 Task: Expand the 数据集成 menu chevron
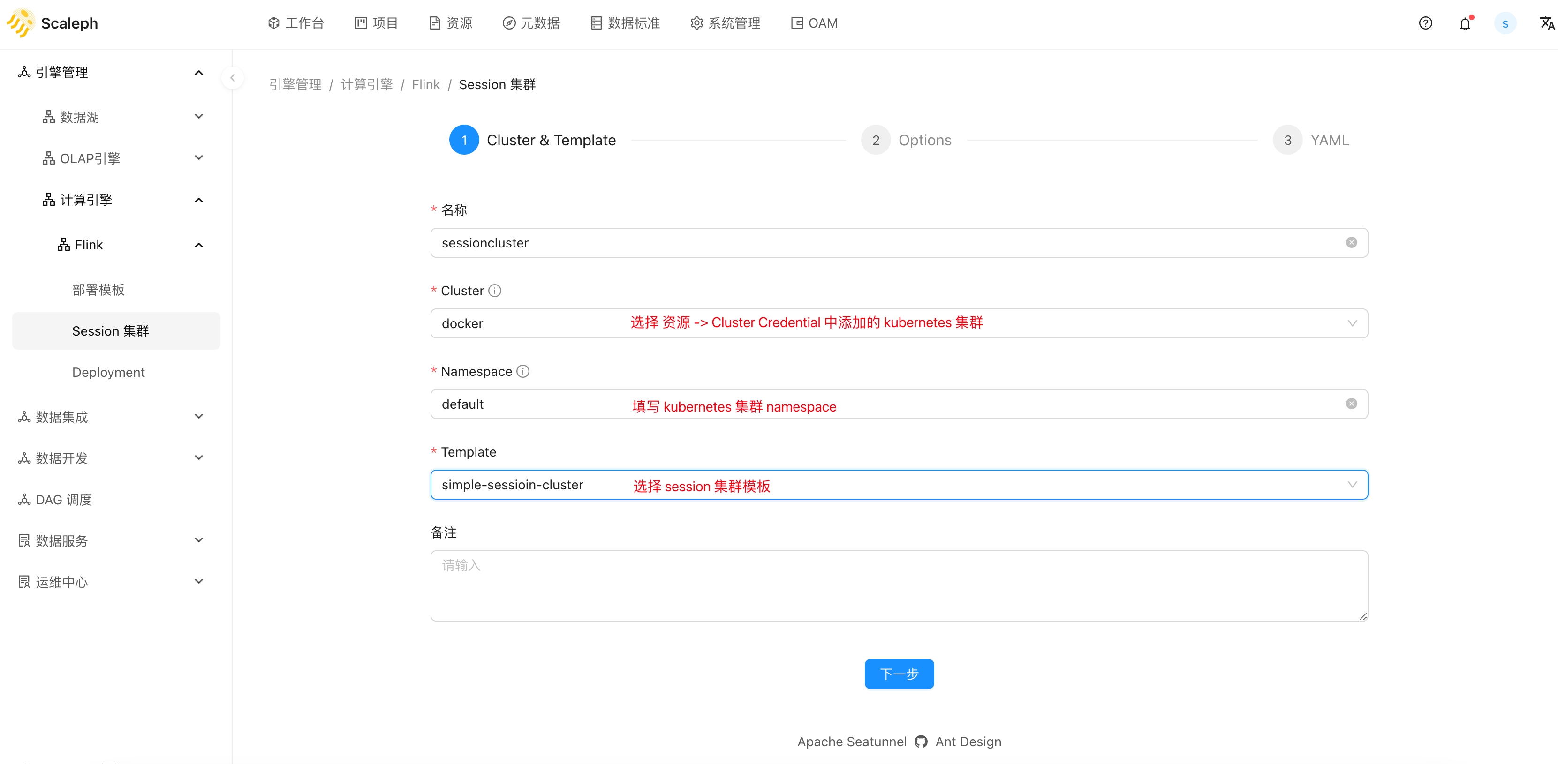[198, 416]
